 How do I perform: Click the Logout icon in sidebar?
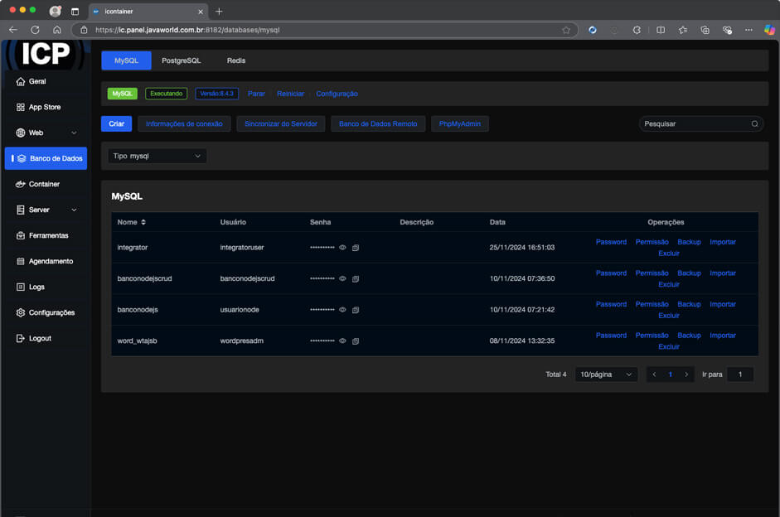[21, 338]
